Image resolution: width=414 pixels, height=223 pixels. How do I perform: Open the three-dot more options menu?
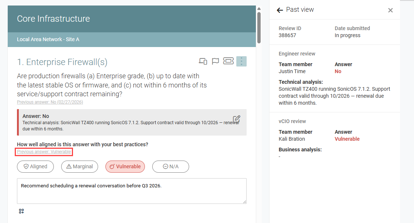[241, 61]
